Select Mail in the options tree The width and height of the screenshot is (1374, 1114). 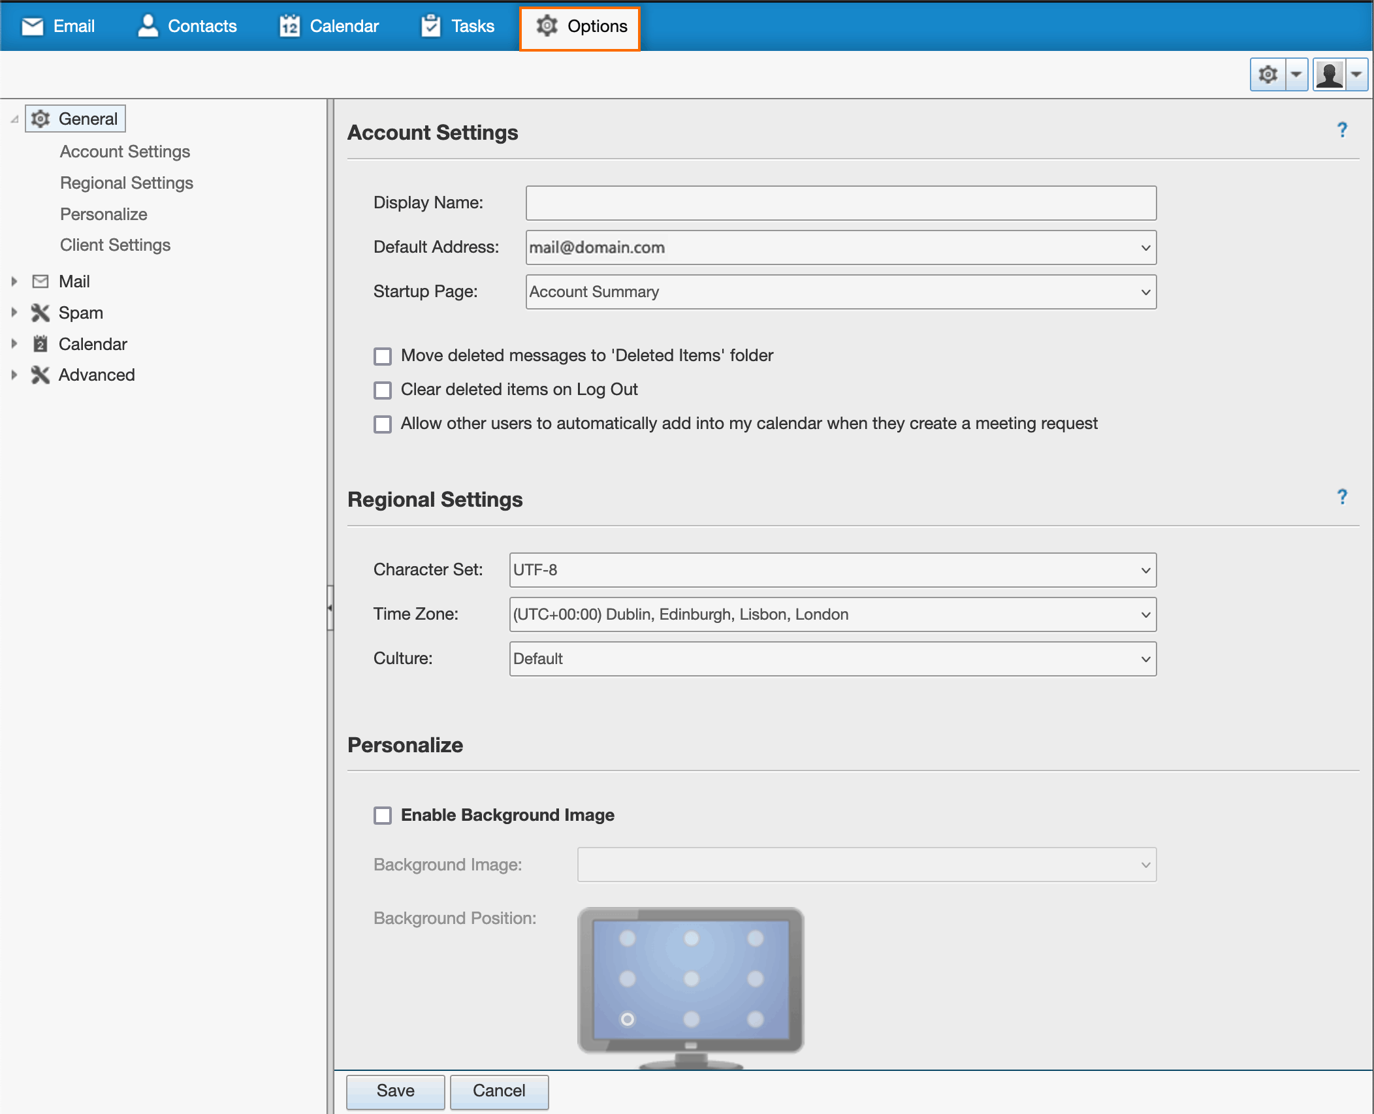tap(74, 281)
